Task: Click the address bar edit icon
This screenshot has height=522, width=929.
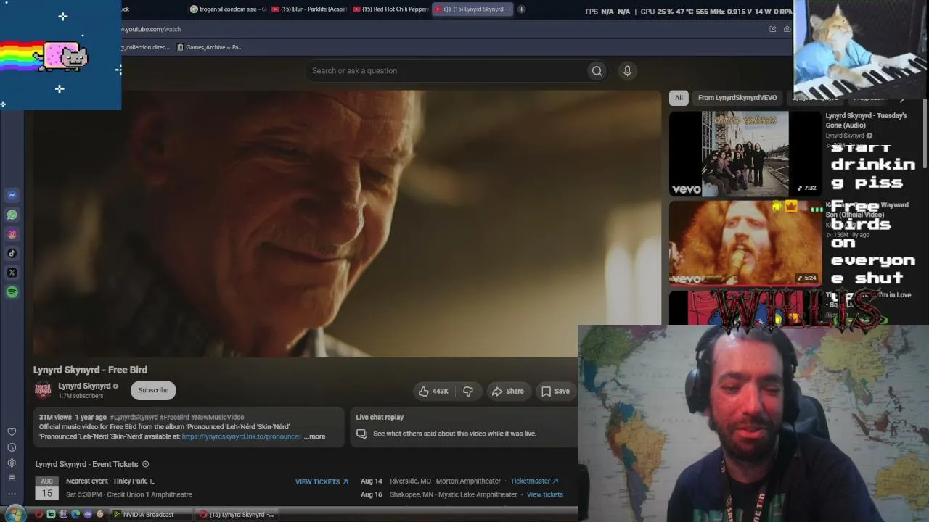Action: pos(772,29)
